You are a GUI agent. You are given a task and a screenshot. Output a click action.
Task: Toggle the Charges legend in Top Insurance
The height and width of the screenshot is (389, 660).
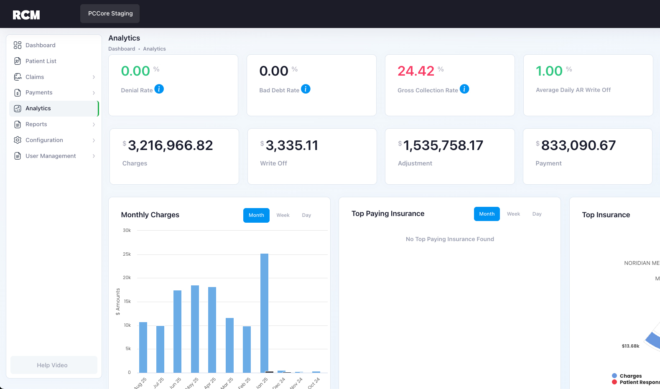pyautogui.click(x=627, y=376)
